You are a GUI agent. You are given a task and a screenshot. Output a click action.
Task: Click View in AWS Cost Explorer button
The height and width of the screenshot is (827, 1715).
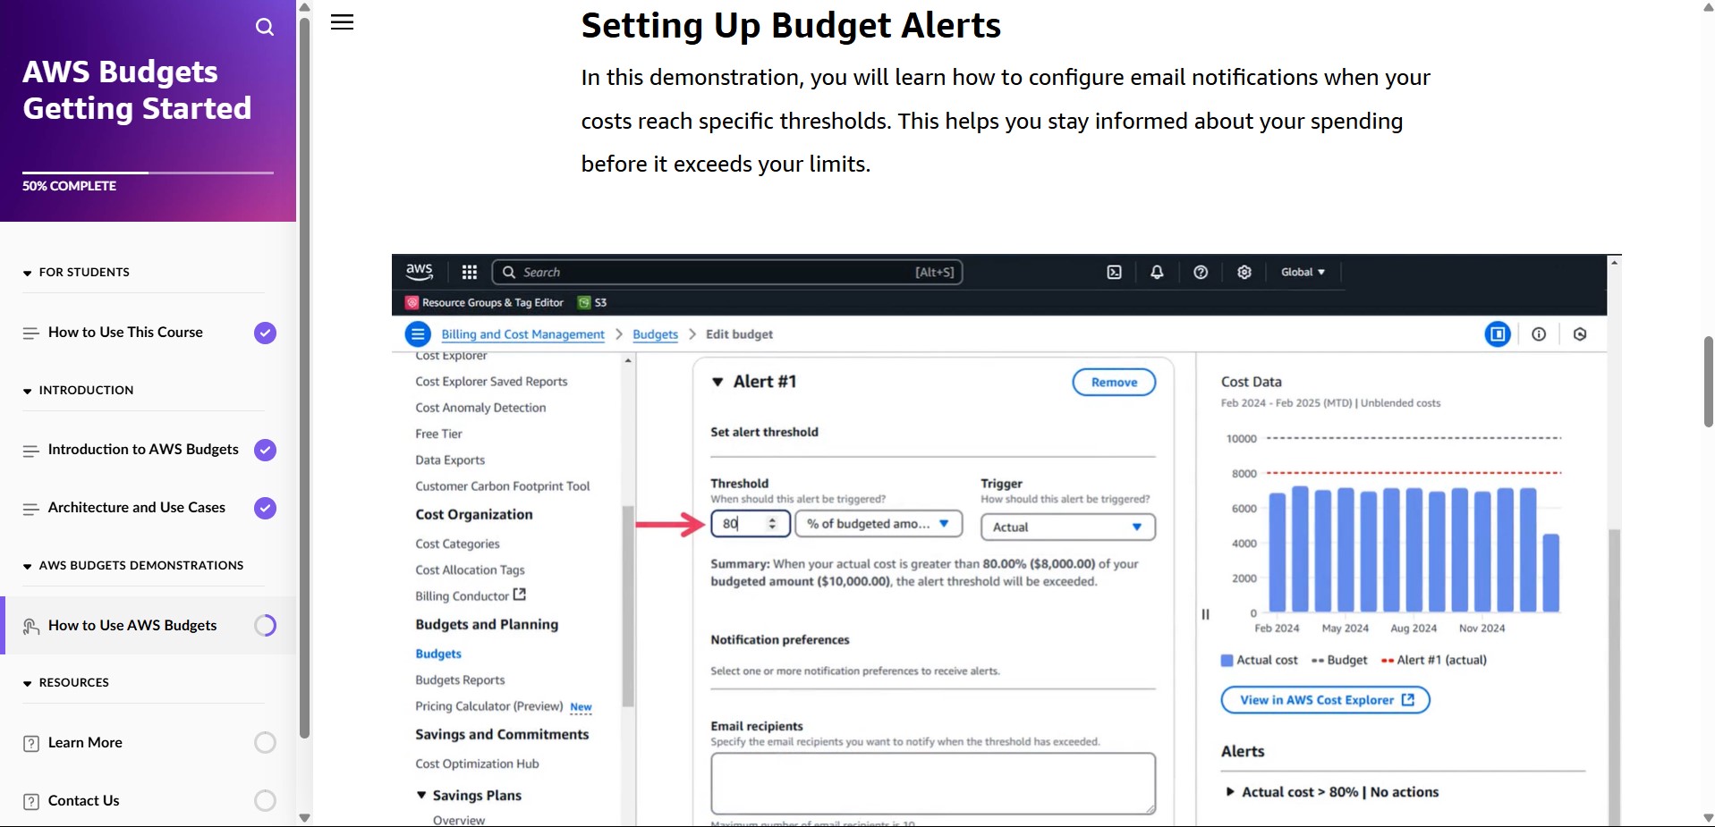pos(1325,700)
